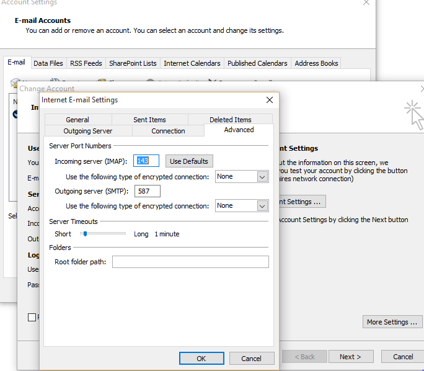Open the Address Books tab
This screenshot has height=371, width=424.
tap(316, 63)
